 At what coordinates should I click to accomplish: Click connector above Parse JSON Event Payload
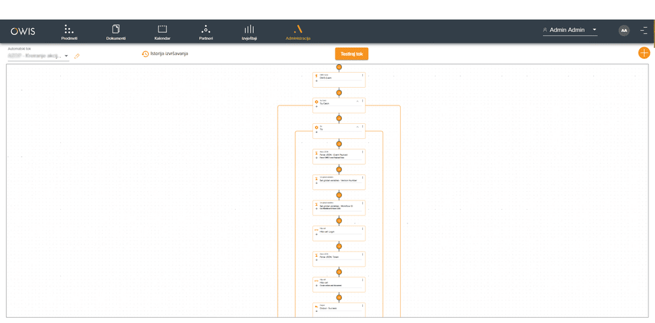point(339,143)
